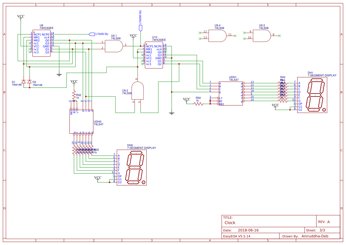Select the ground symbol below U9.1
The image size is (346, 245).
[59, 74]
